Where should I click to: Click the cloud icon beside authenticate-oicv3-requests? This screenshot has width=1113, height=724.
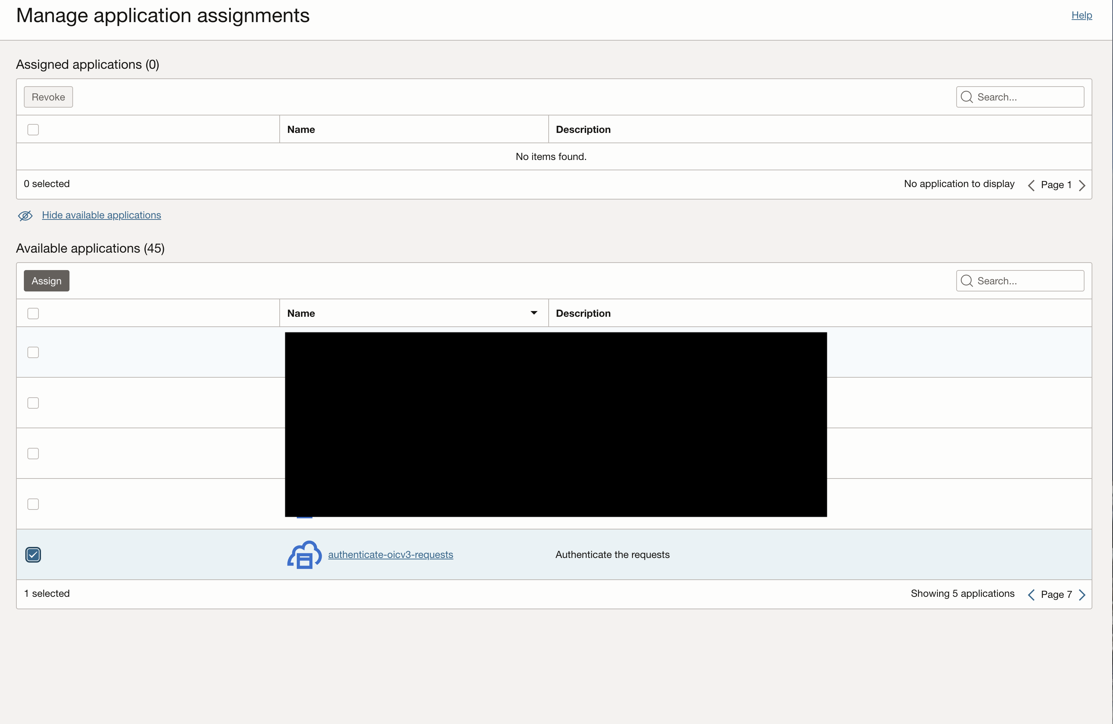click(304, 555)
